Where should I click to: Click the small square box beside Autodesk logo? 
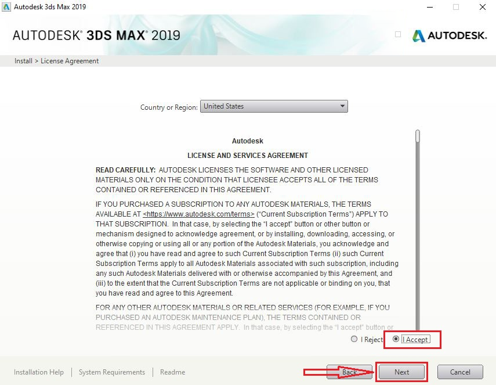click(398, 34)
